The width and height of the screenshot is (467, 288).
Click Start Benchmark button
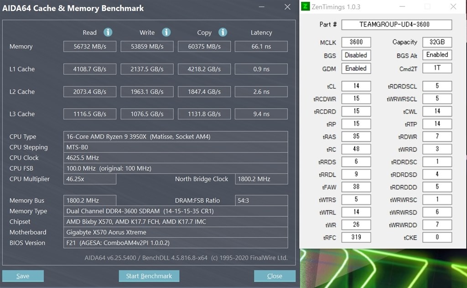tap(149, 276)
